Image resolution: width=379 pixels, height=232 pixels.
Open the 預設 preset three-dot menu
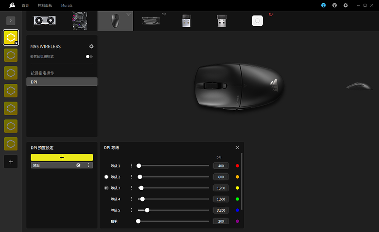89,165
